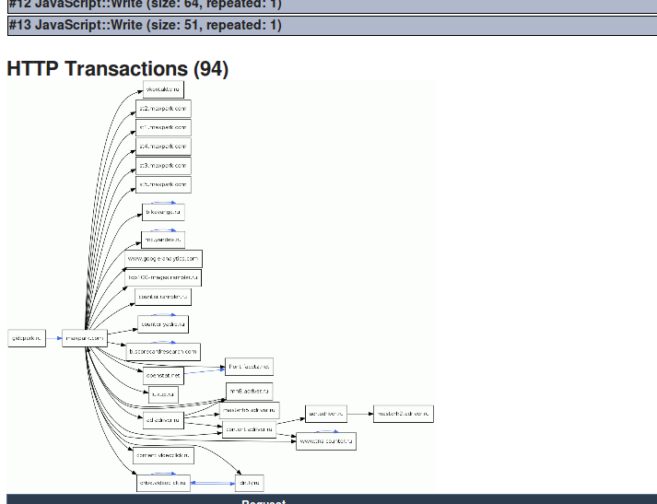
Task: Click the st3.maxpark.com node
Action: click(x=163, y=166)
